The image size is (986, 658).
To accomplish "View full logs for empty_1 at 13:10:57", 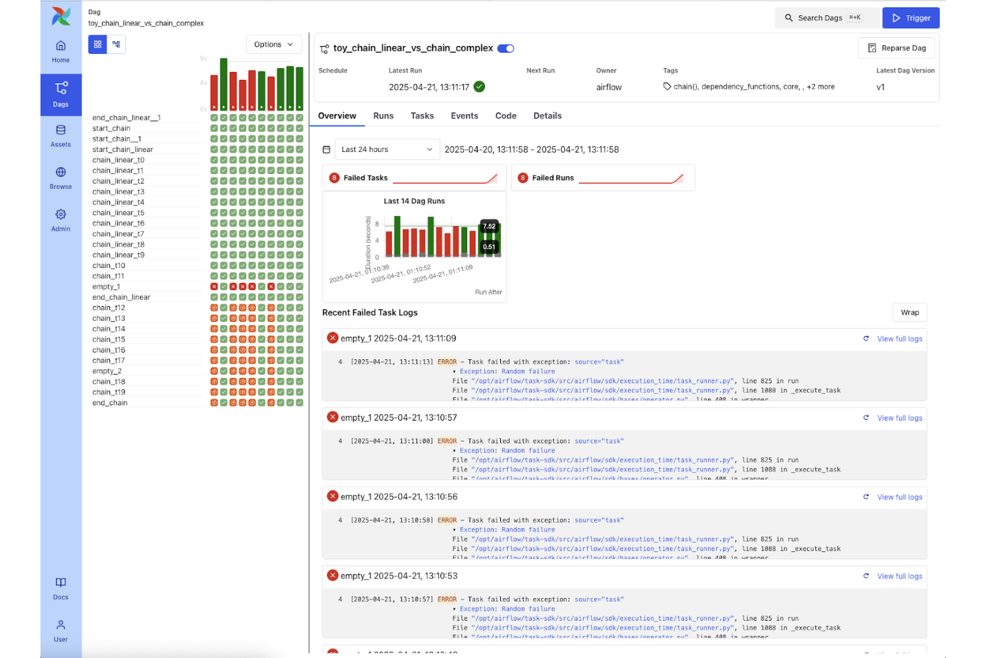I will click(899, 417).
